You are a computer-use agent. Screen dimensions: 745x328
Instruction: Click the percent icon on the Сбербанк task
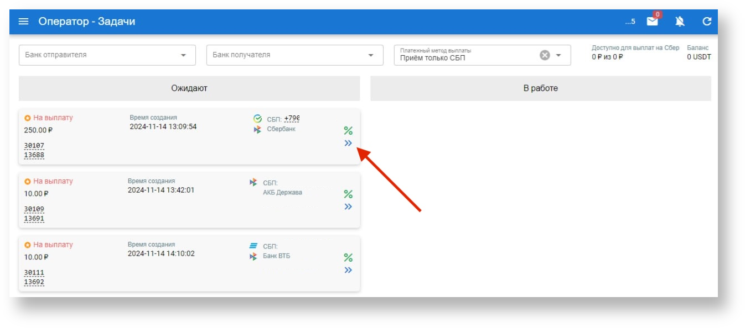point(348,130)
